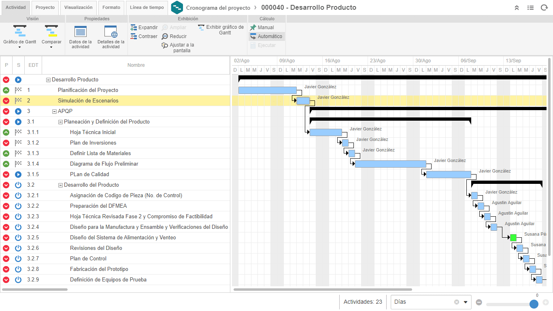Click power status icon of Preparación del DFMEA
The width and height of the screenshot is (553, 311).
pyautogui.click(x=18, y=206)
